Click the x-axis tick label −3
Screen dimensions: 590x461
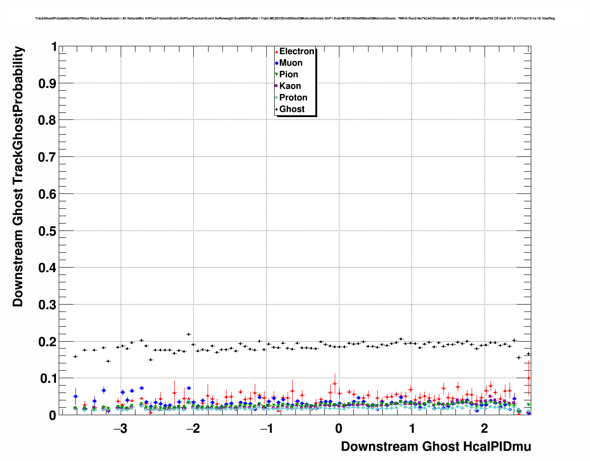coord(120,429)
